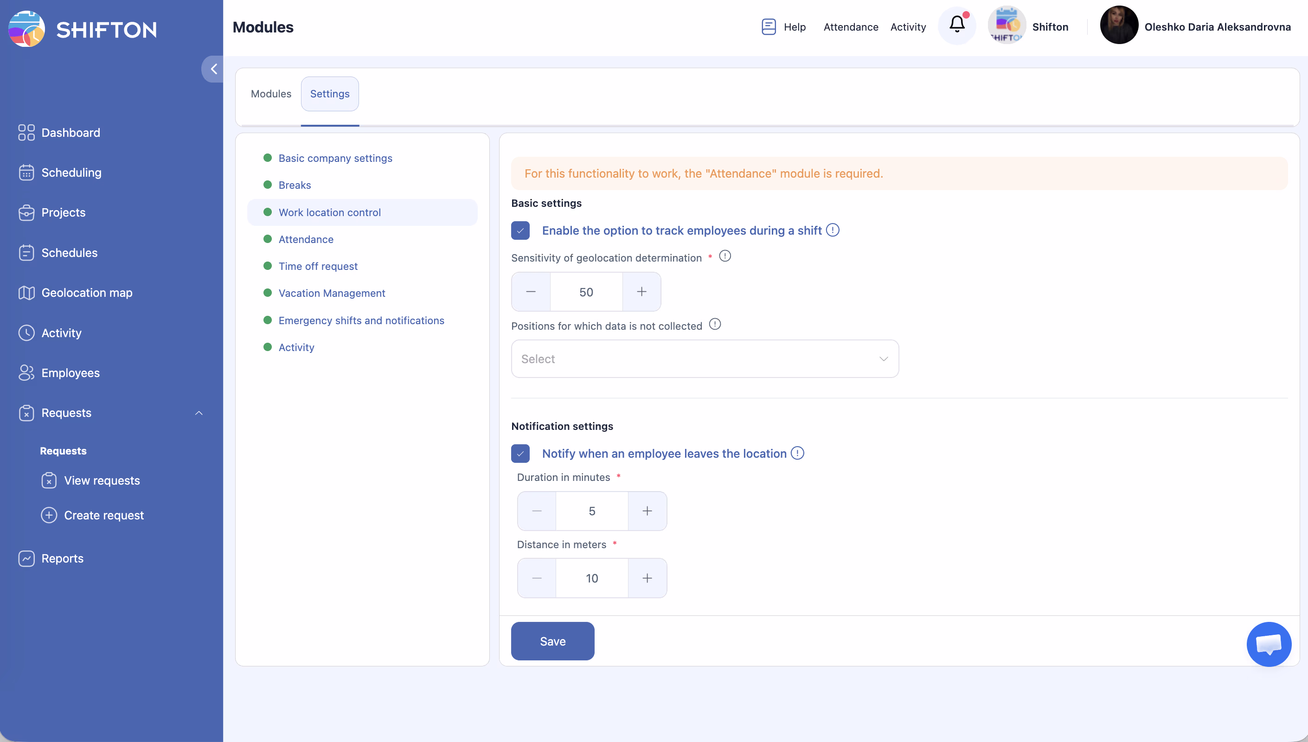This screenshot has height=742, width=1308.
Task: Click the Help document icon
Action: point(769,26)
